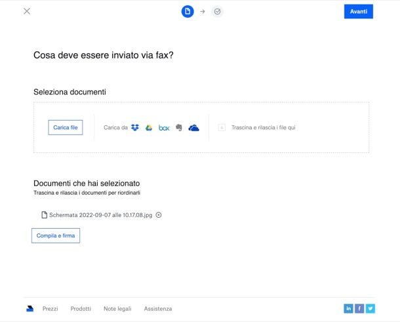
Task: Open the Prodotti link
Action: click(x=81, y=308)
